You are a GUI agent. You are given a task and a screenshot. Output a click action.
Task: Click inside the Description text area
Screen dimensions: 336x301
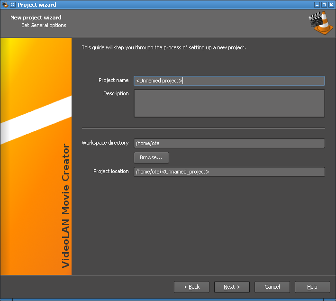point(229,103)
